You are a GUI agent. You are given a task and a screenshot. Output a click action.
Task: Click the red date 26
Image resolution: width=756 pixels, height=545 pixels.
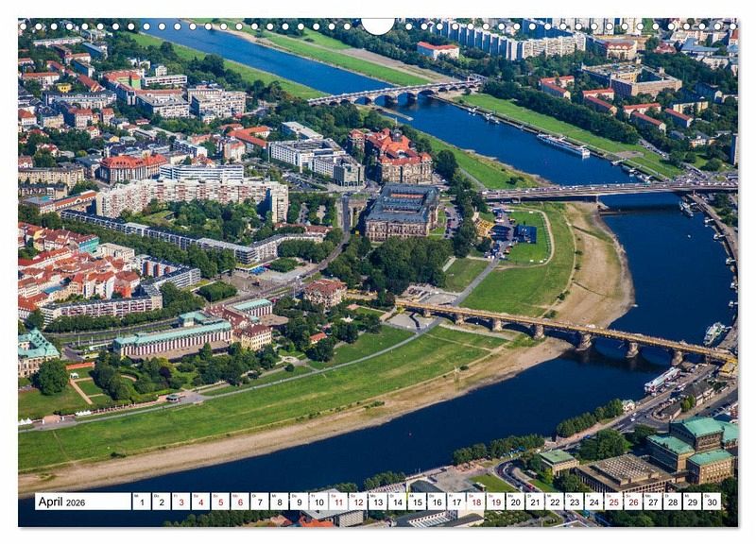pos(633,502)
